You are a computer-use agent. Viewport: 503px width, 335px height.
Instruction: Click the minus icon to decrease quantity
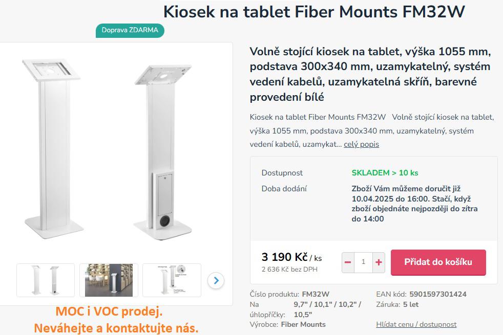tap(348, 262)
